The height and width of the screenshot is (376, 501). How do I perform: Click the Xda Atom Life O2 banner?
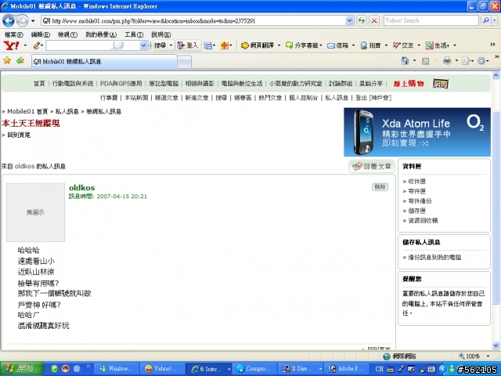pos(417,132)
